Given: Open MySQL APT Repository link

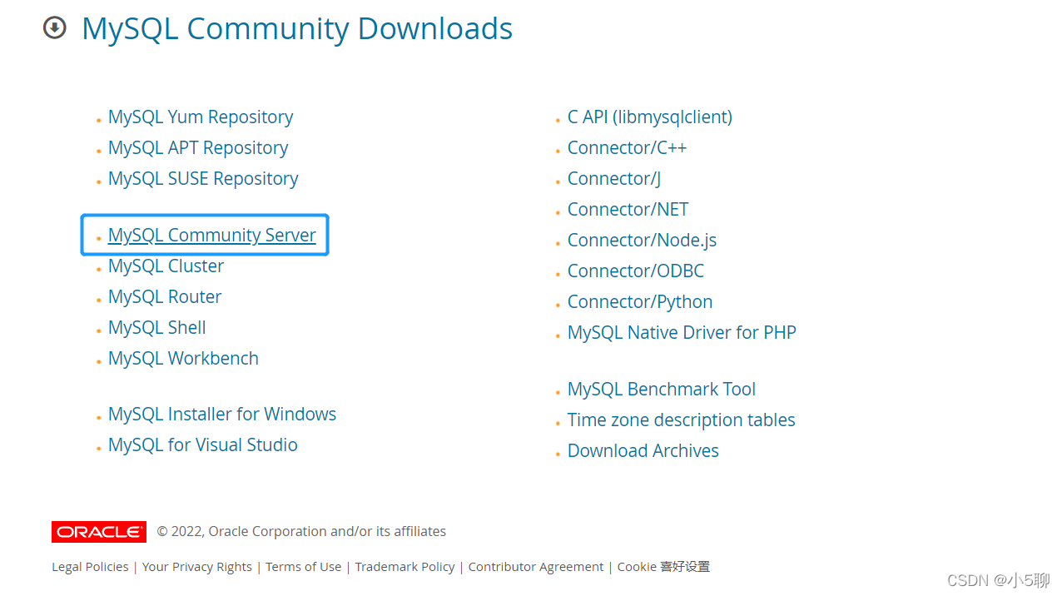Looking at the screenshot, I should (x=198, y=148).
